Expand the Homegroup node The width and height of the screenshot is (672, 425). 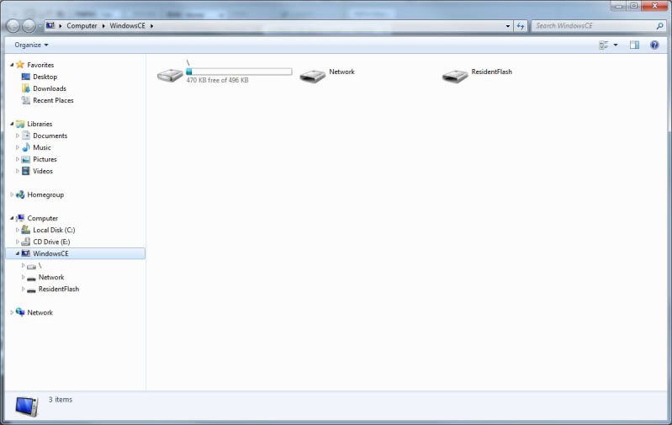pyautogui.click(x=12, y=194)
